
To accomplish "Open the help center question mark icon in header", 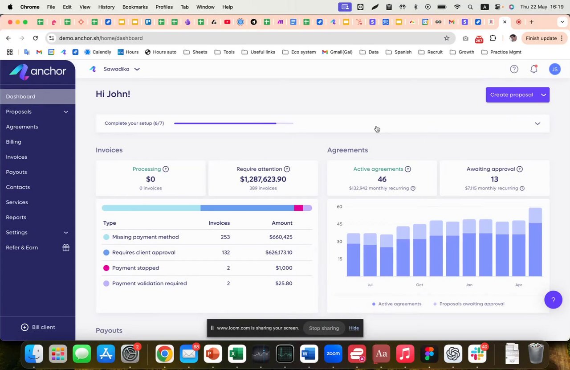I will (x=514, y=69).
